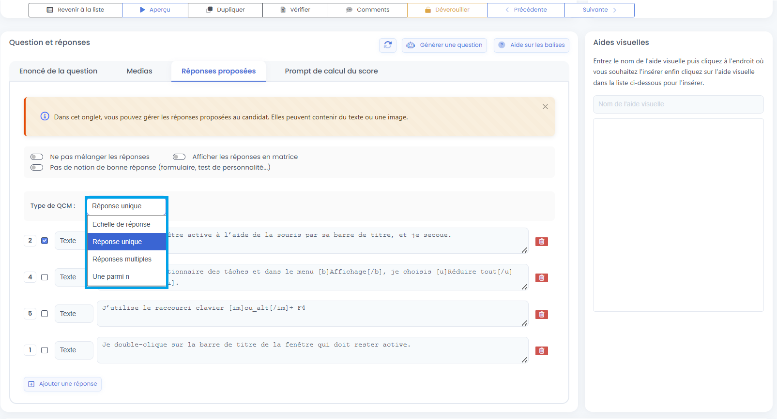
Task: Toggle Pas de notion de bonne réponse
Action: click(x=37, y=167)
